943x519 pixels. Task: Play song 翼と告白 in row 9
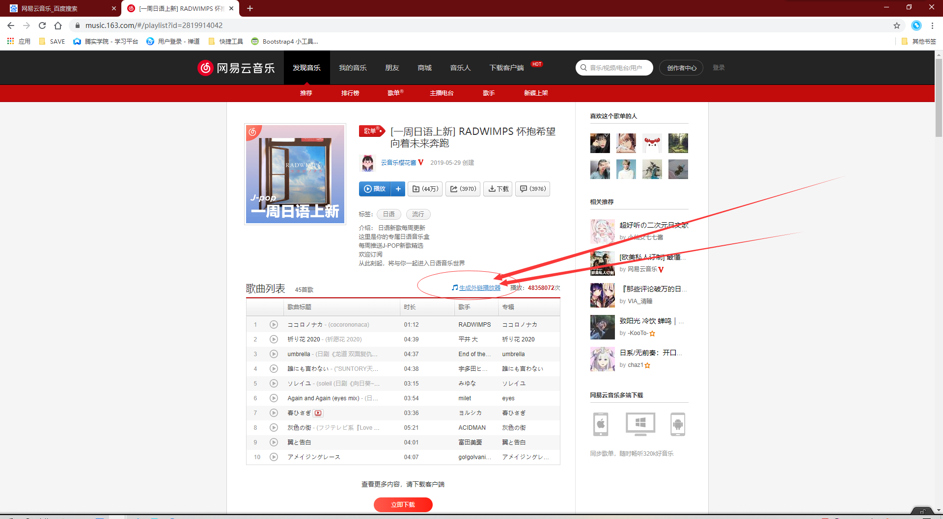274,442
